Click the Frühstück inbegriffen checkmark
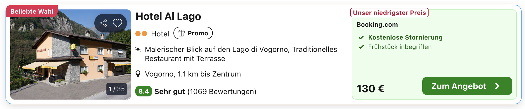The image size is (525, 109). coord(361,47)
